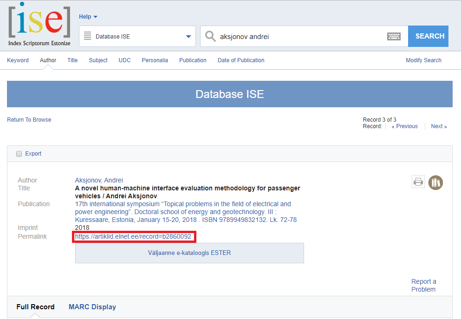461x319 pixels.
Task: Select the Date of Publication tab
Action: point(241,60)
